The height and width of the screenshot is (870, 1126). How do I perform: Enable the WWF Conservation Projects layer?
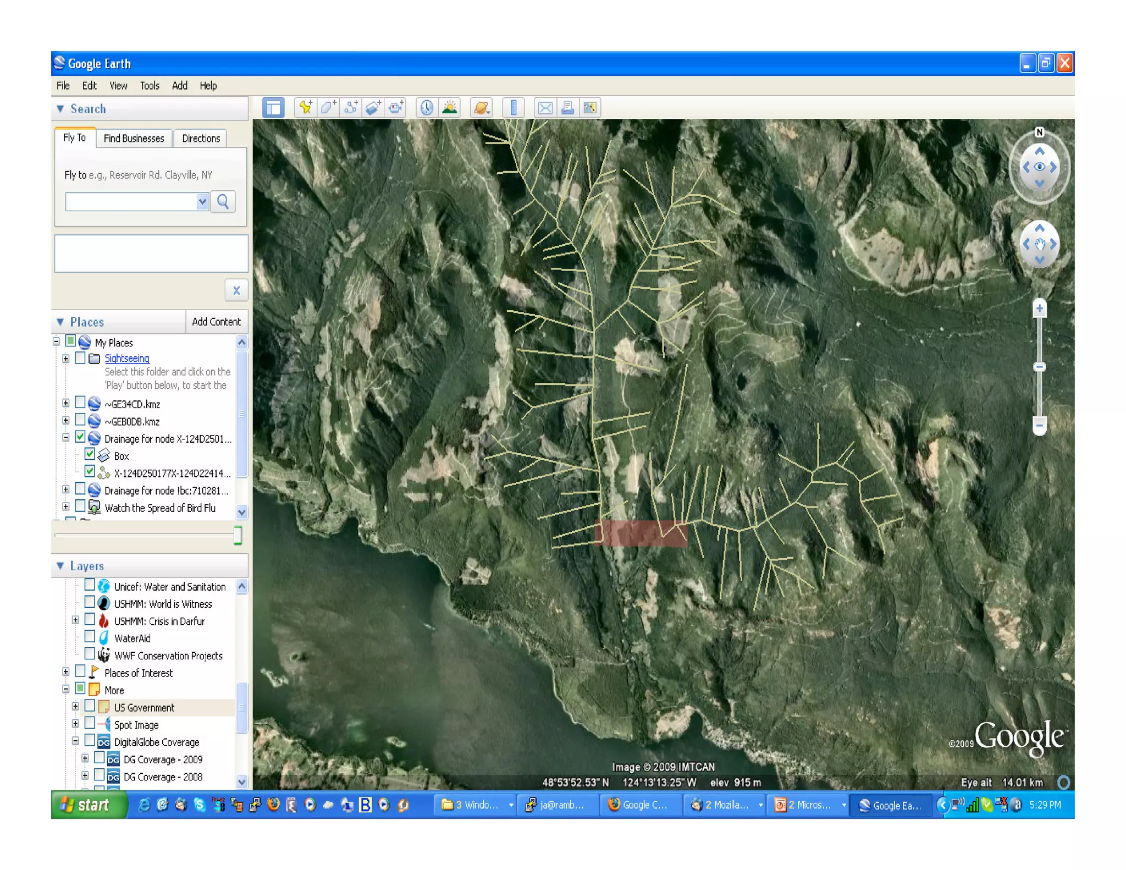[90, 654]
